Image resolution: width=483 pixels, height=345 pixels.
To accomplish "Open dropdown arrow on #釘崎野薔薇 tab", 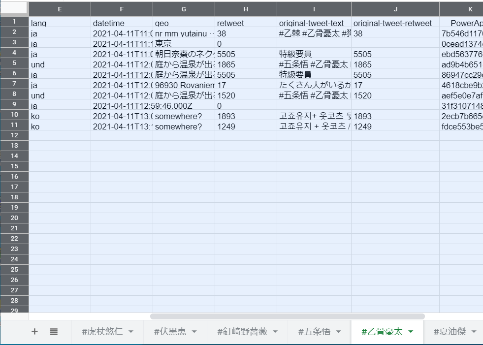I will 275,332.
